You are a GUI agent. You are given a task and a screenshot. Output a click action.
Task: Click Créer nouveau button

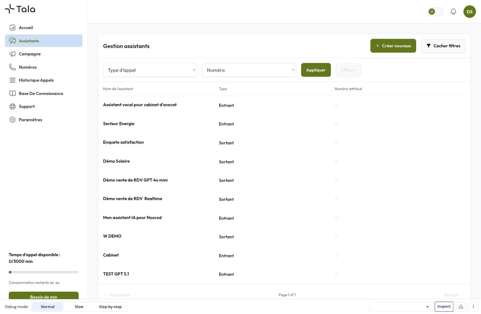click(x=393, y=46)
